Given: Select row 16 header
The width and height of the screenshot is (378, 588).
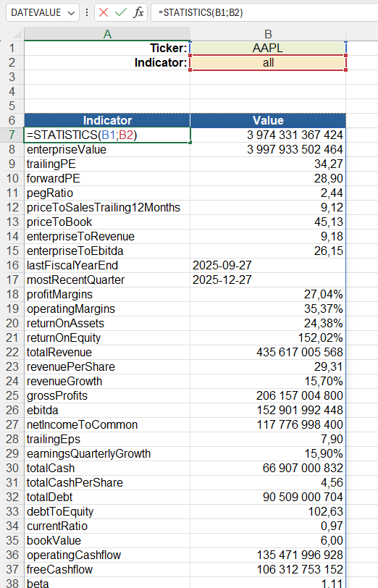Looking at the screenshot, I should tap(12, 266).
